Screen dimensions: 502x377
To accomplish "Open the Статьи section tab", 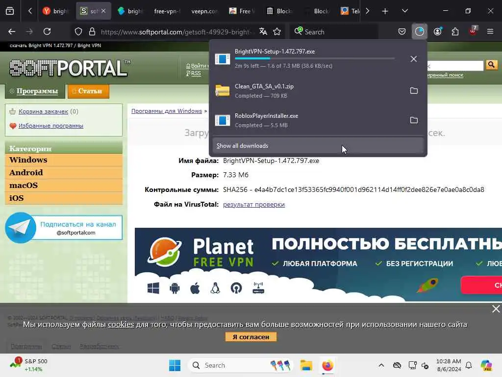I will 89,91.
